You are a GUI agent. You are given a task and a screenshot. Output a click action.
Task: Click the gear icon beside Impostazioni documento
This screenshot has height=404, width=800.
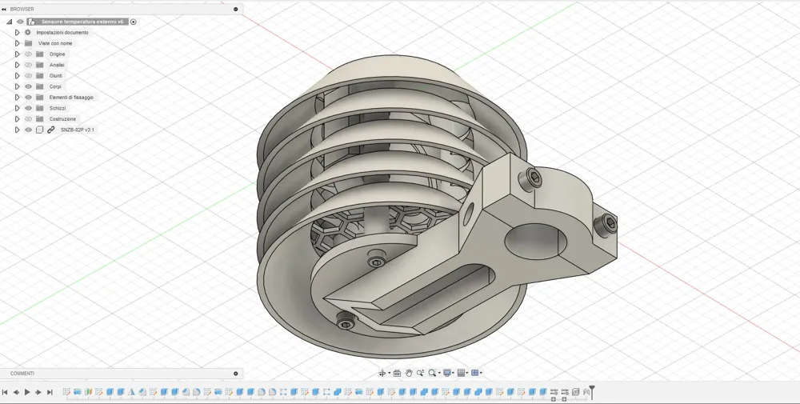[28, 33]
